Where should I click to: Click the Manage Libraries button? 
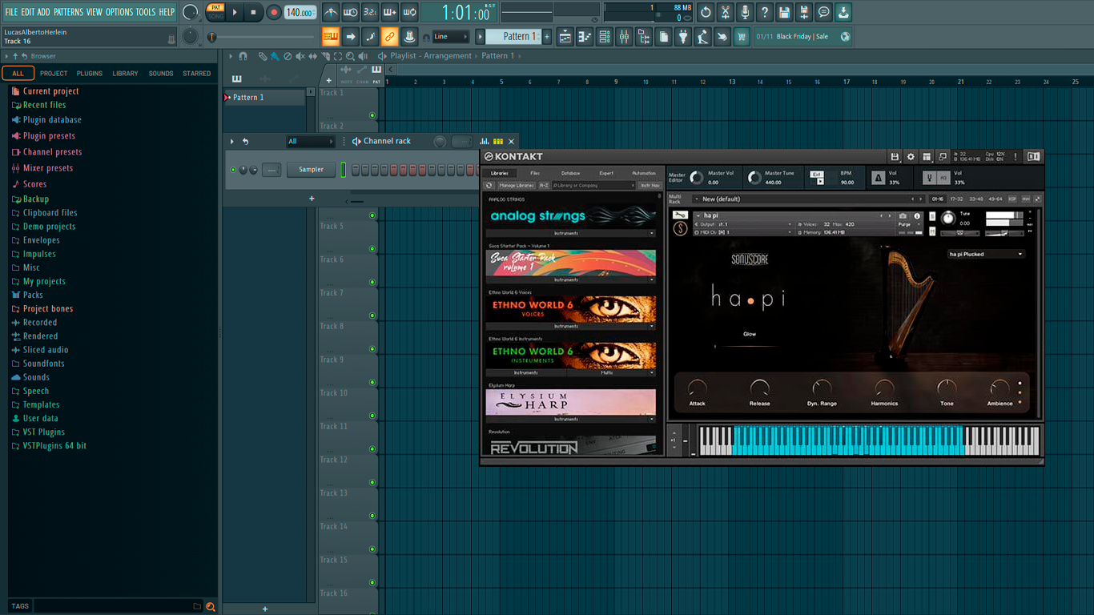click(x=517, y=185)
